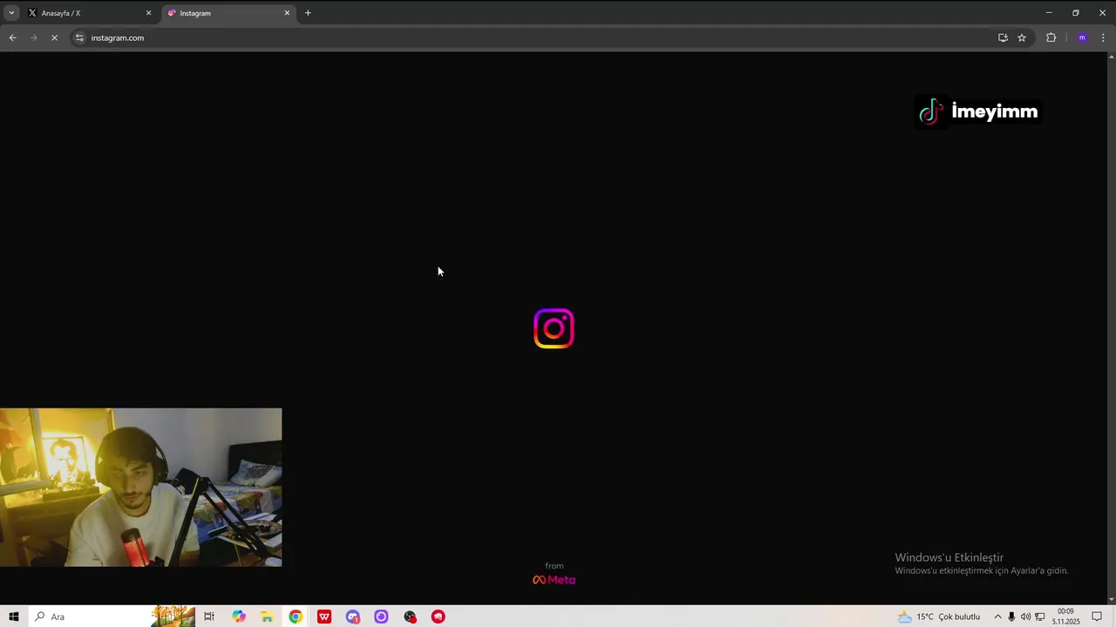This screenshot has width=1116, height=627.
Task: View site information icon in address bar
Action: (x=79, y=37)
